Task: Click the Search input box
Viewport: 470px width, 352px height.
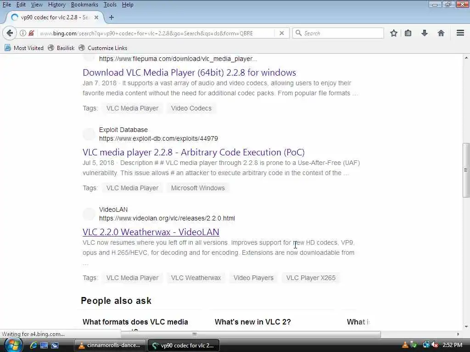Action: (338, 33)
